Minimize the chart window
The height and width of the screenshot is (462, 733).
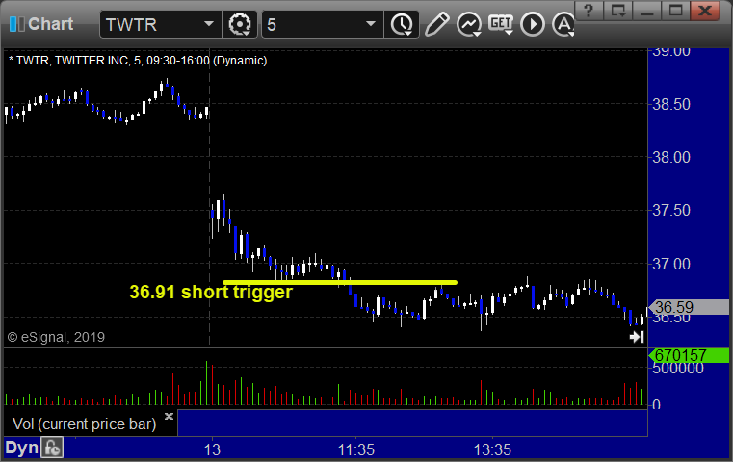(647, 11)
